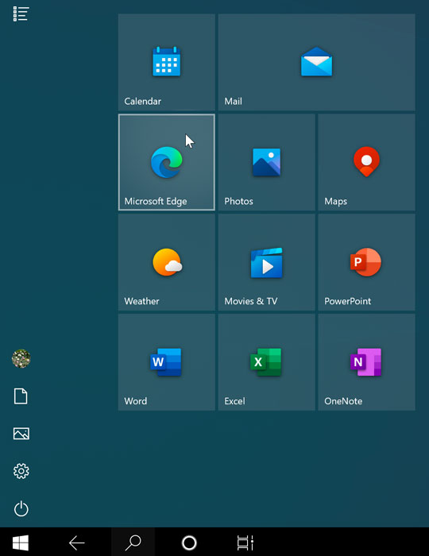429x556 pixels.
Task: Open the Pictures folder icon
Action: pyautogui.click(x=21, y=434)
